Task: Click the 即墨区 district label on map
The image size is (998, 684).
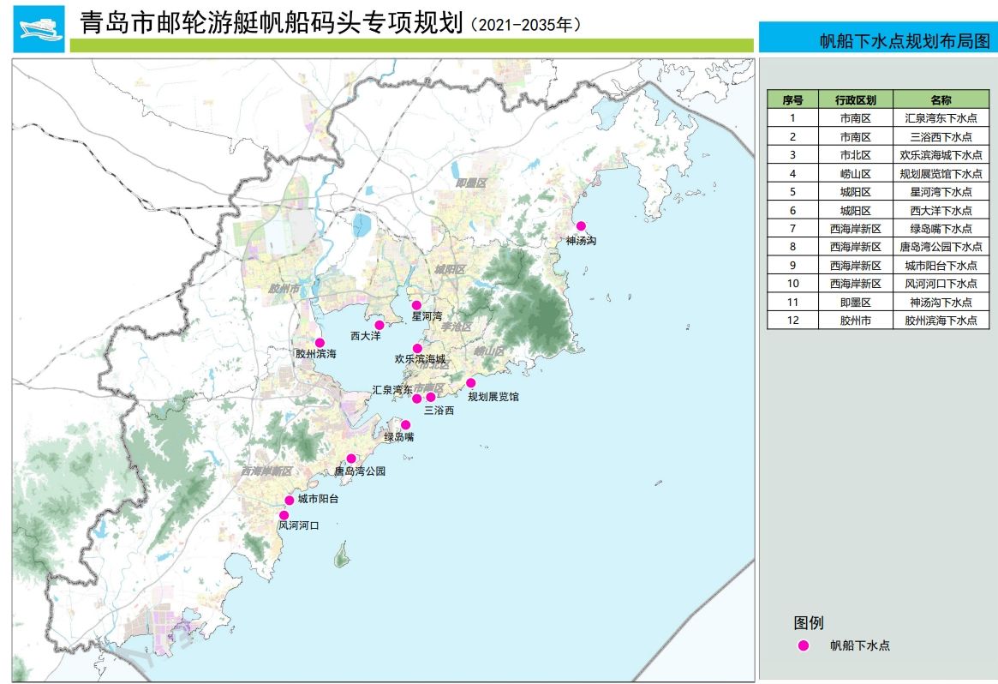Action: pyautogui.click(x=470, y=183)
